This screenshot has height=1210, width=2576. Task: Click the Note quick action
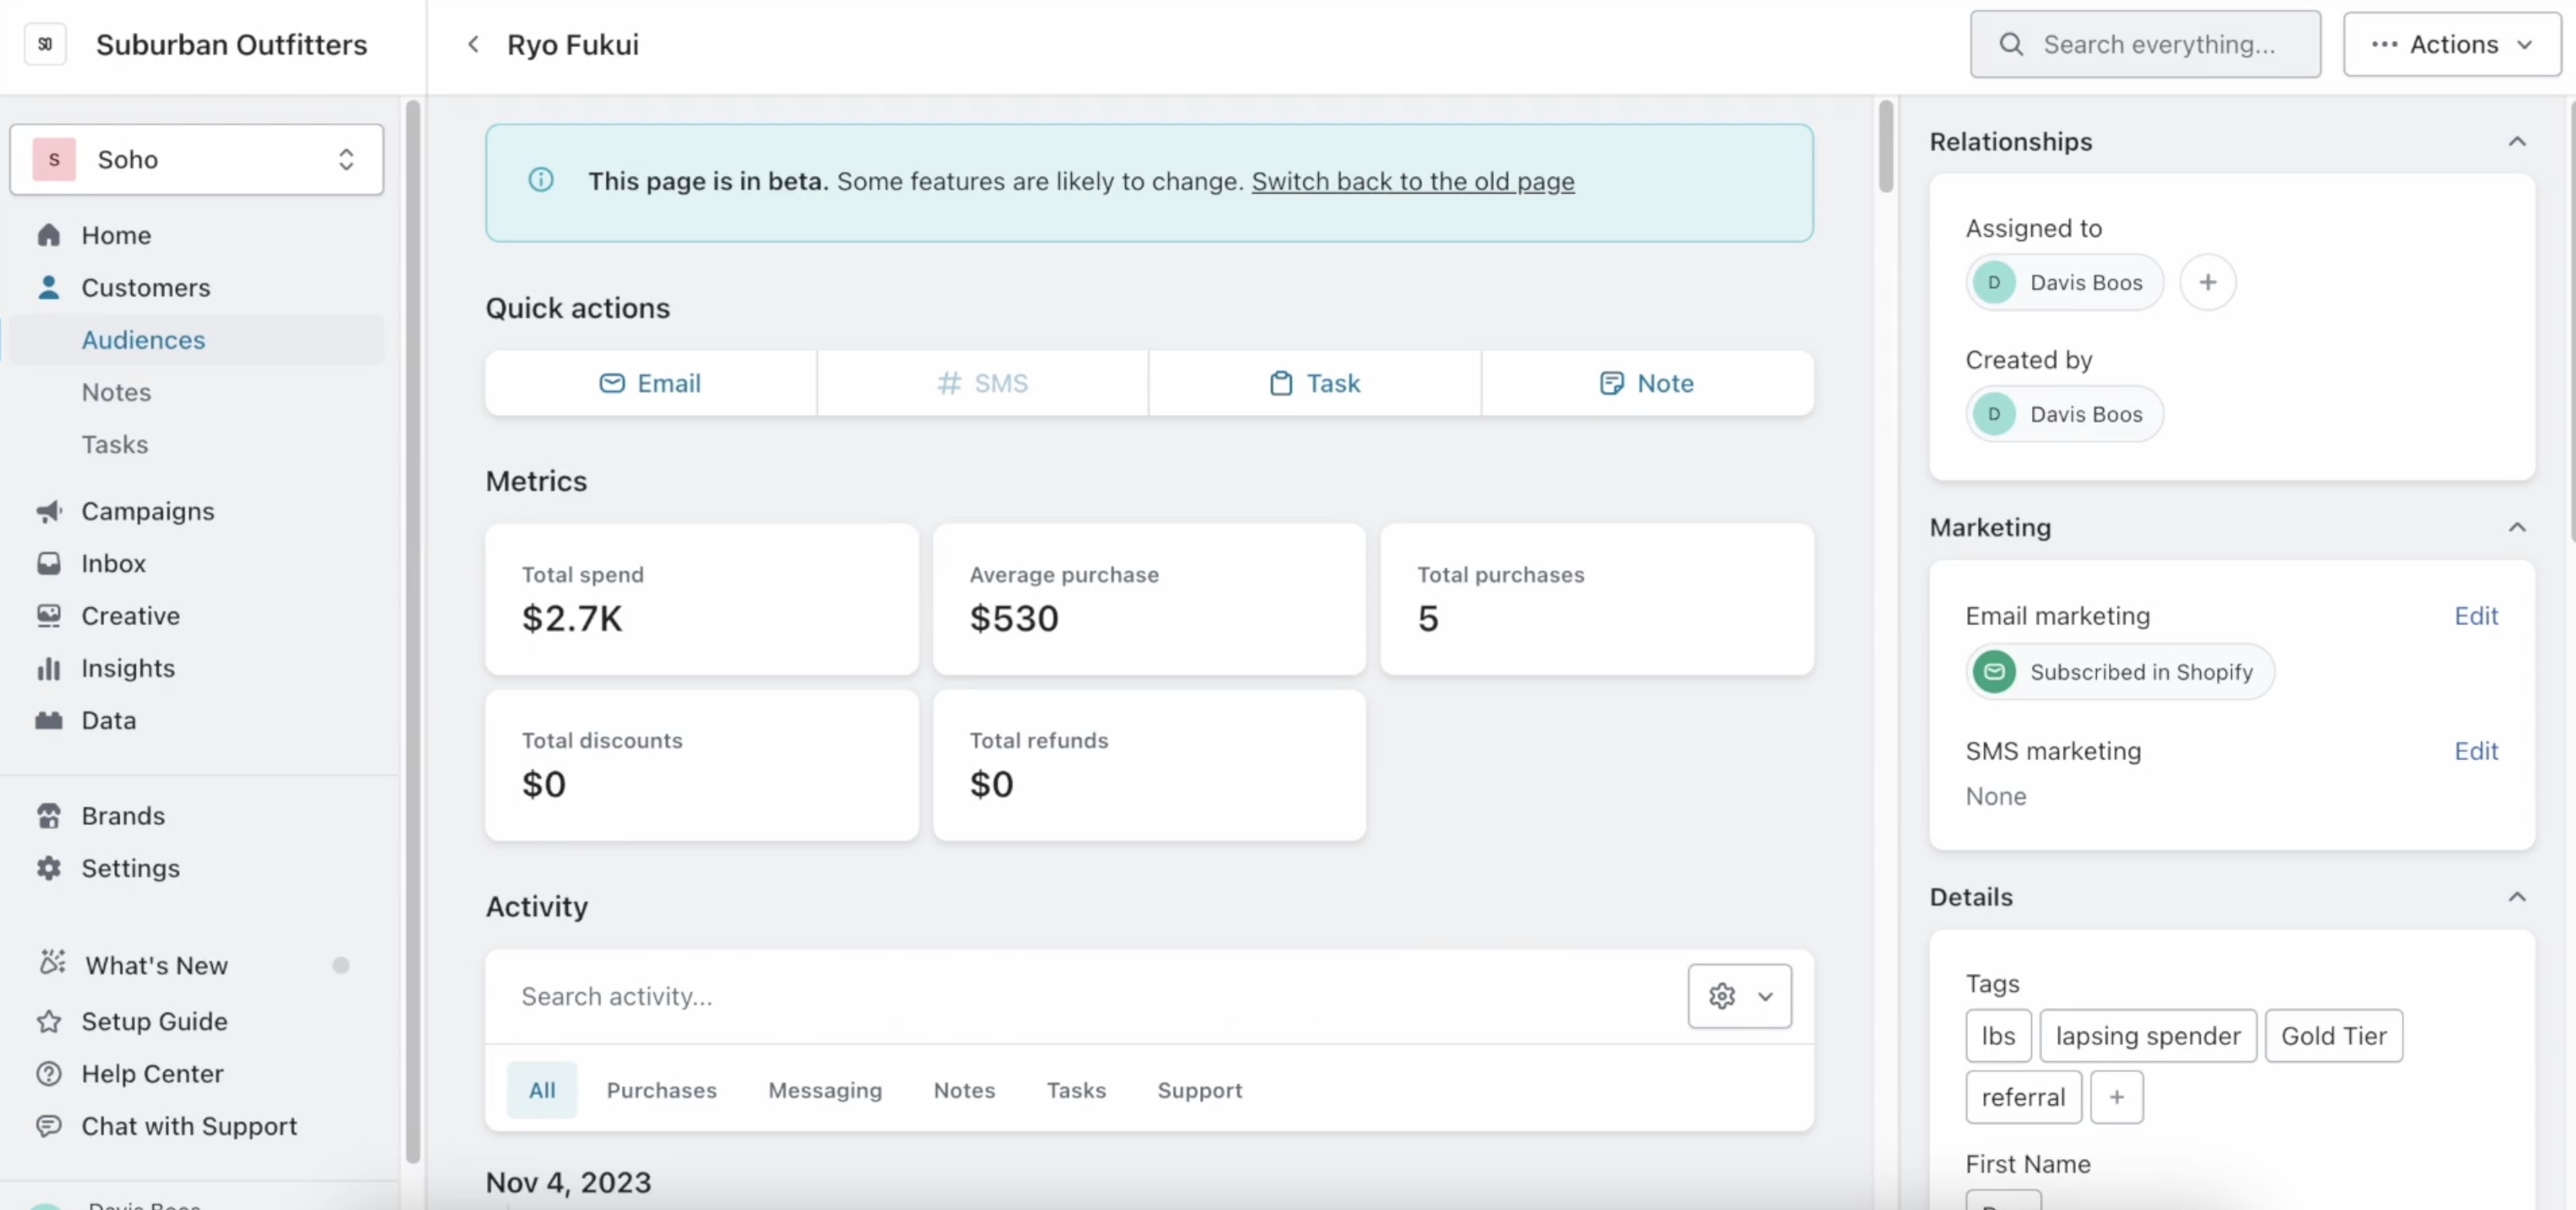click(1646, 383)
